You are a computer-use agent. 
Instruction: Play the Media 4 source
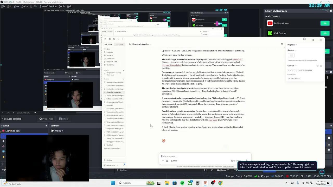pos(53,131)
